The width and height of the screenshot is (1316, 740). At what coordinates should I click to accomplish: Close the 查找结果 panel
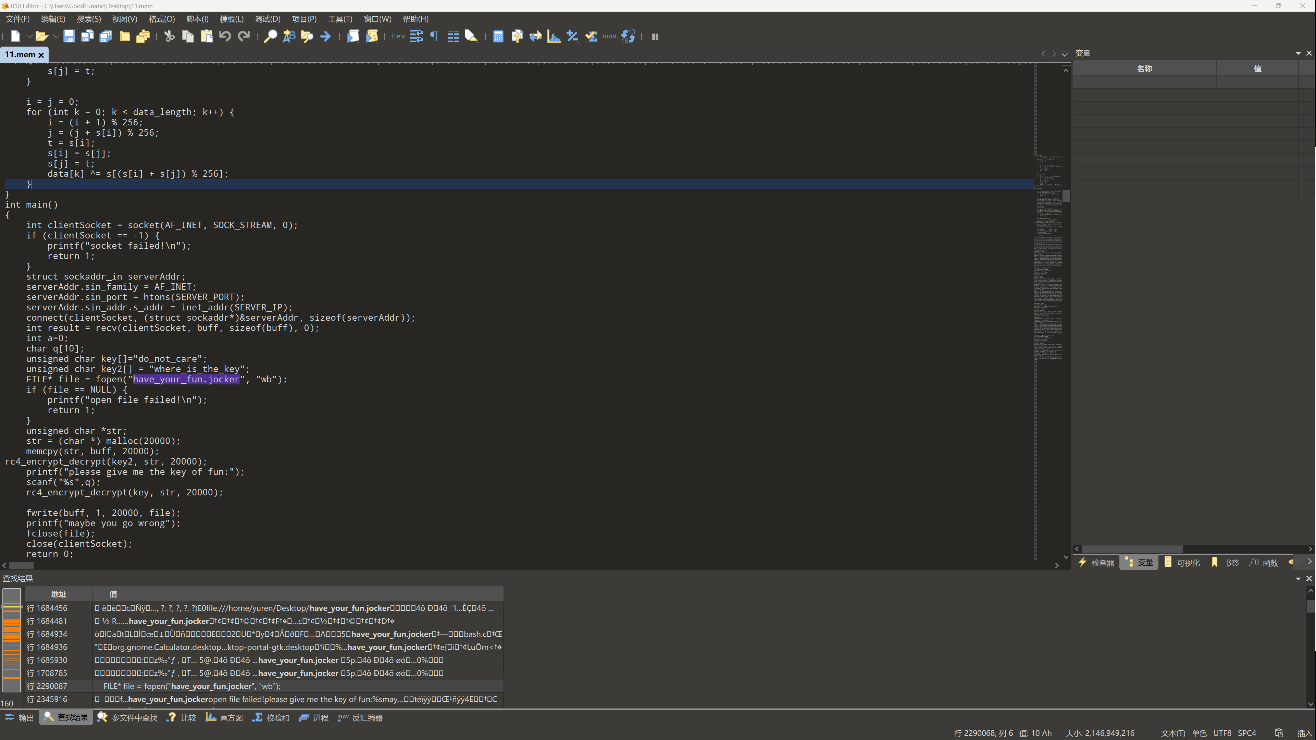click(x=1309, y=579)
